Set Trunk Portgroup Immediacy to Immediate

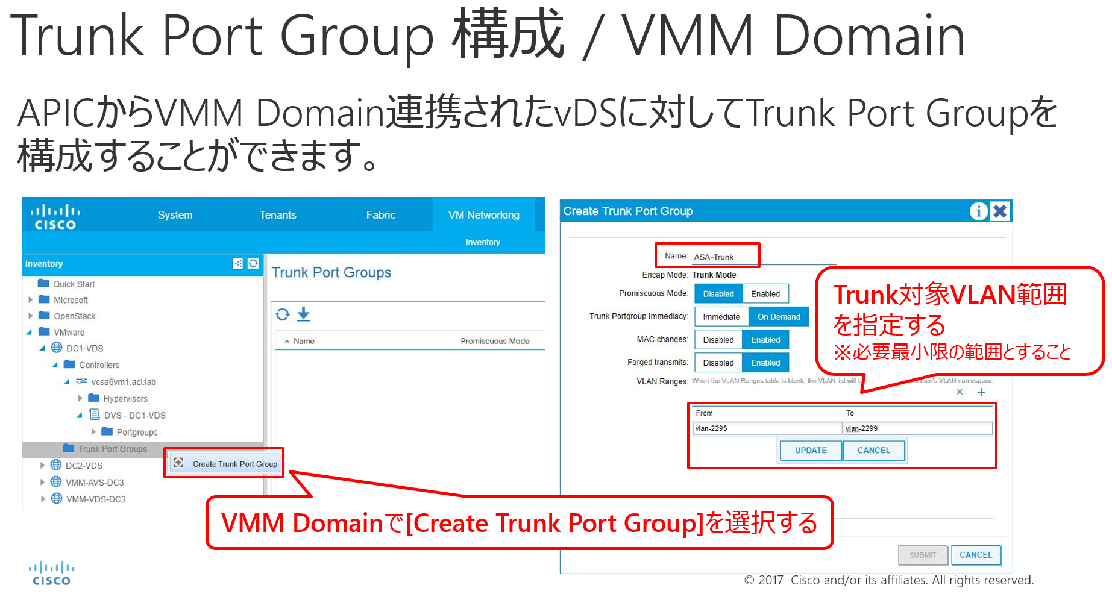click(721, 317)
